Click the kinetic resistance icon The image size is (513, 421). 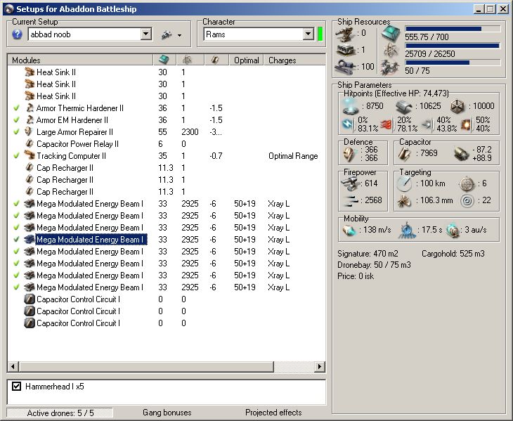tap(427, 124)
